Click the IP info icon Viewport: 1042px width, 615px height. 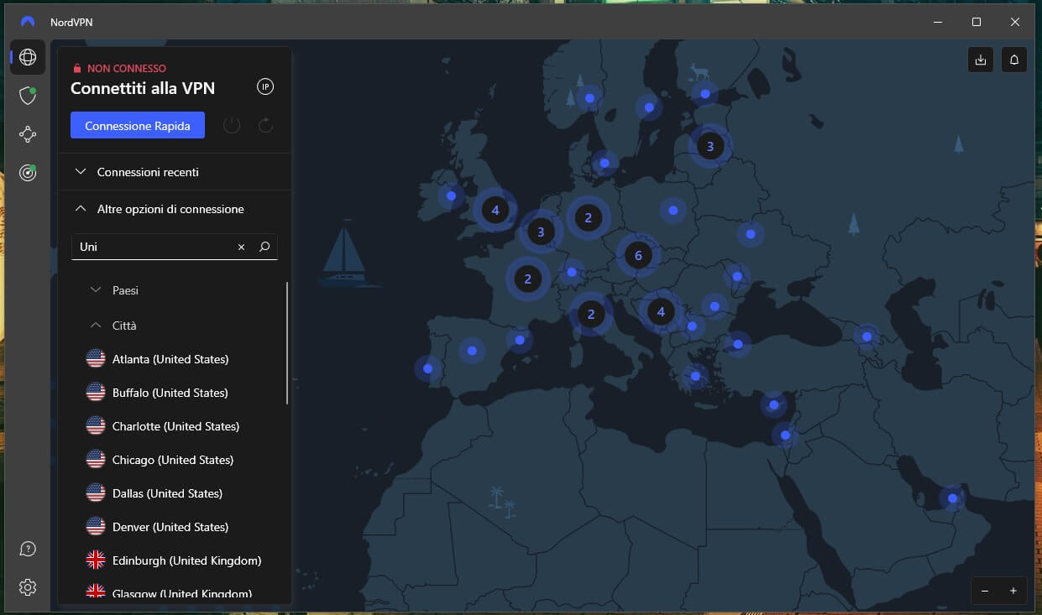[x=265, y=86]
